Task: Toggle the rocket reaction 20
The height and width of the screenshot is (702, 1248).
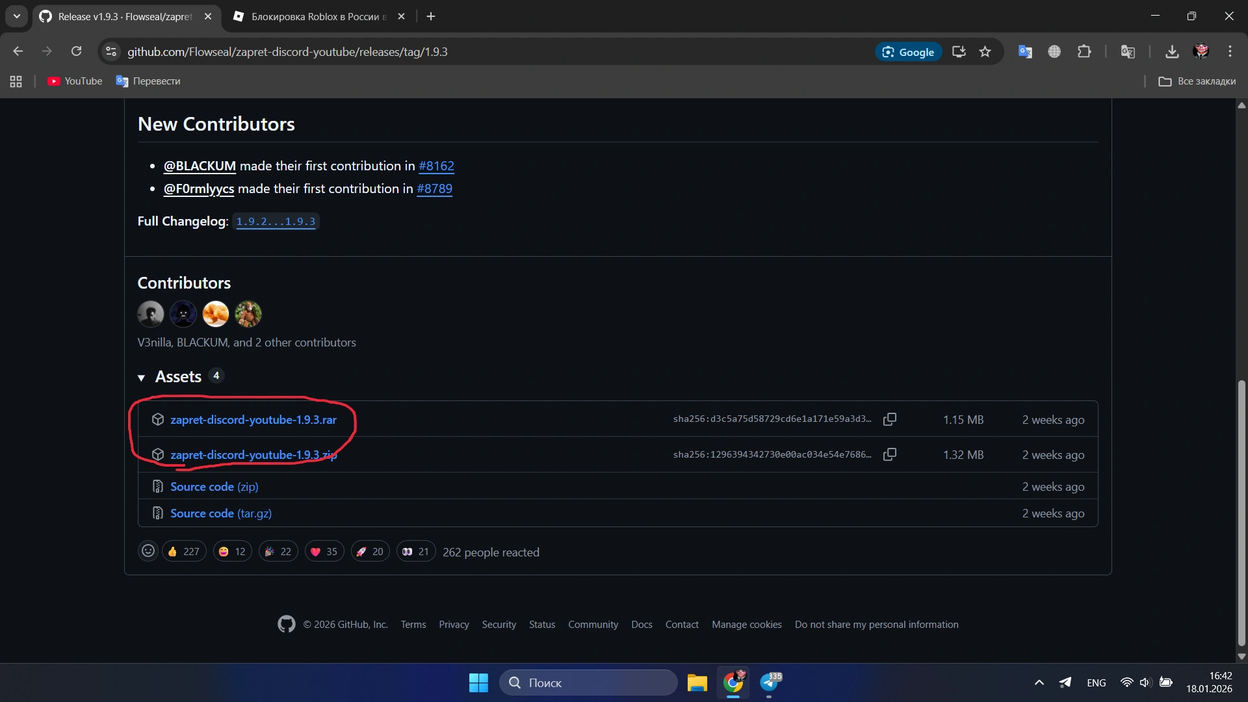Action: click(370, 551)
